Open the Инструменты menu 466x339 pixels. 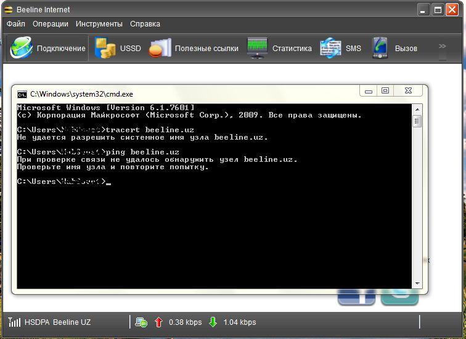[x=99, y=24]
